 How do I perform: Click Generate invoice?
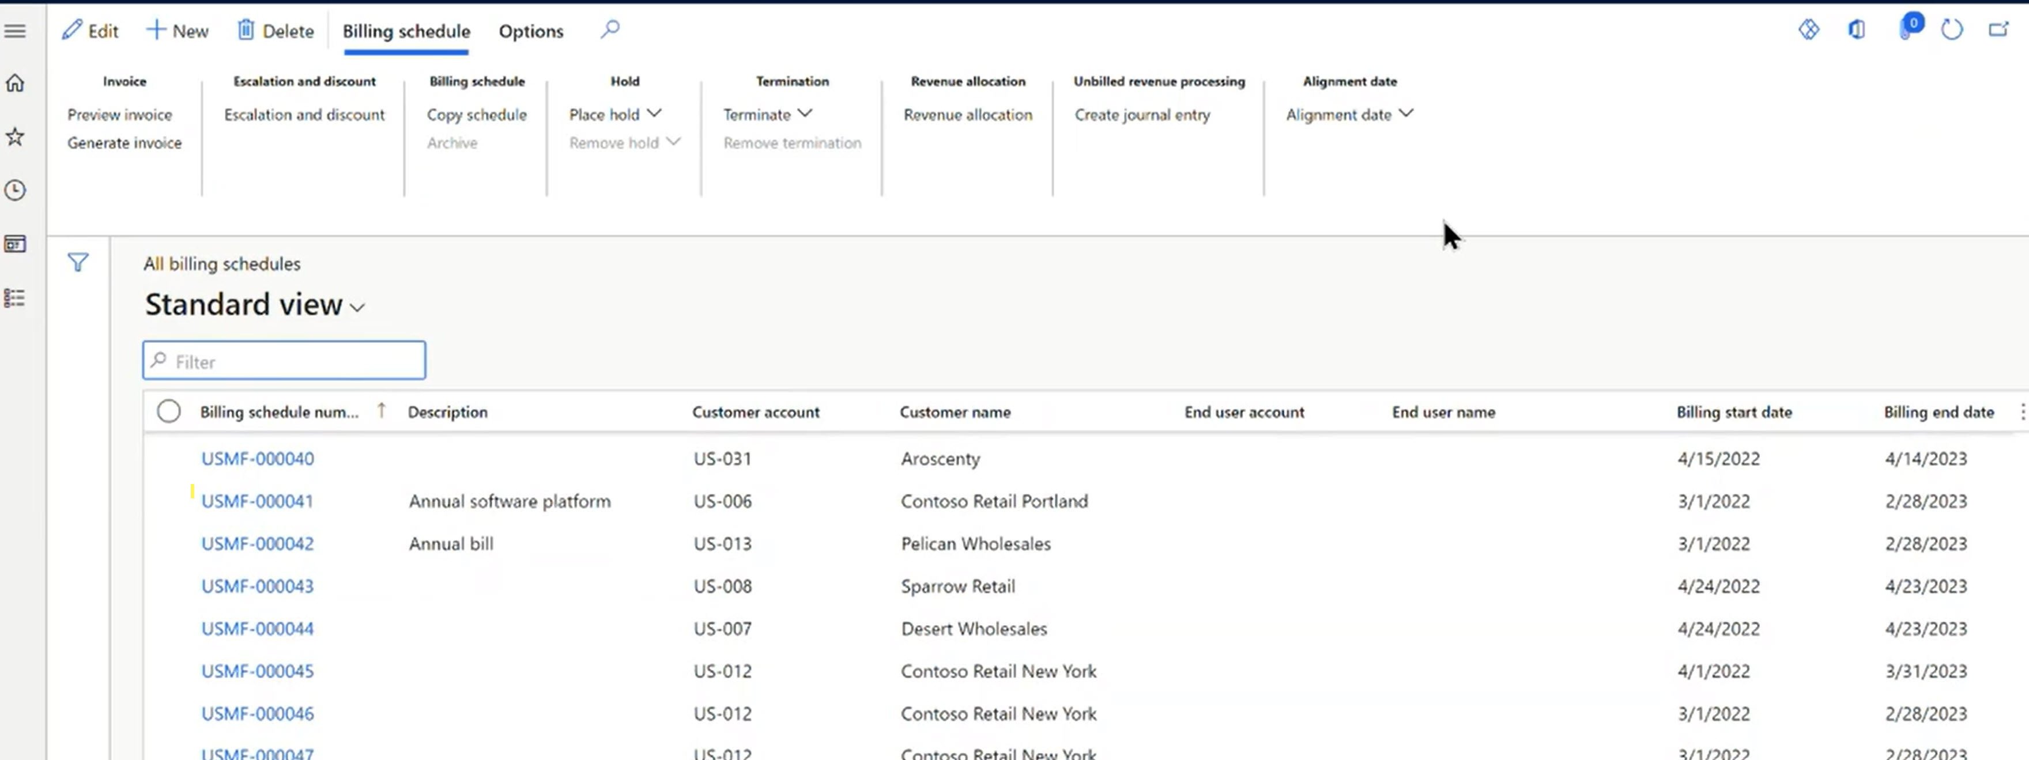(x=125, y=142)
